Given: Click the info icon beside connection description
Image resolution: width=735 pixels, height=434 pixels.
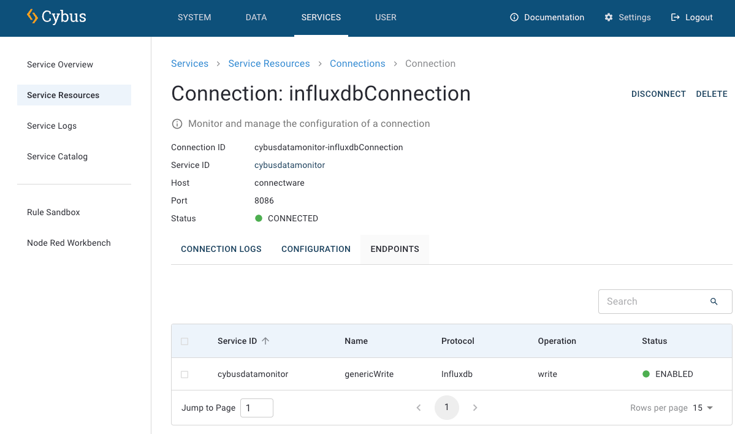Looking at the screenshot, I should click(x=177, y=124).
